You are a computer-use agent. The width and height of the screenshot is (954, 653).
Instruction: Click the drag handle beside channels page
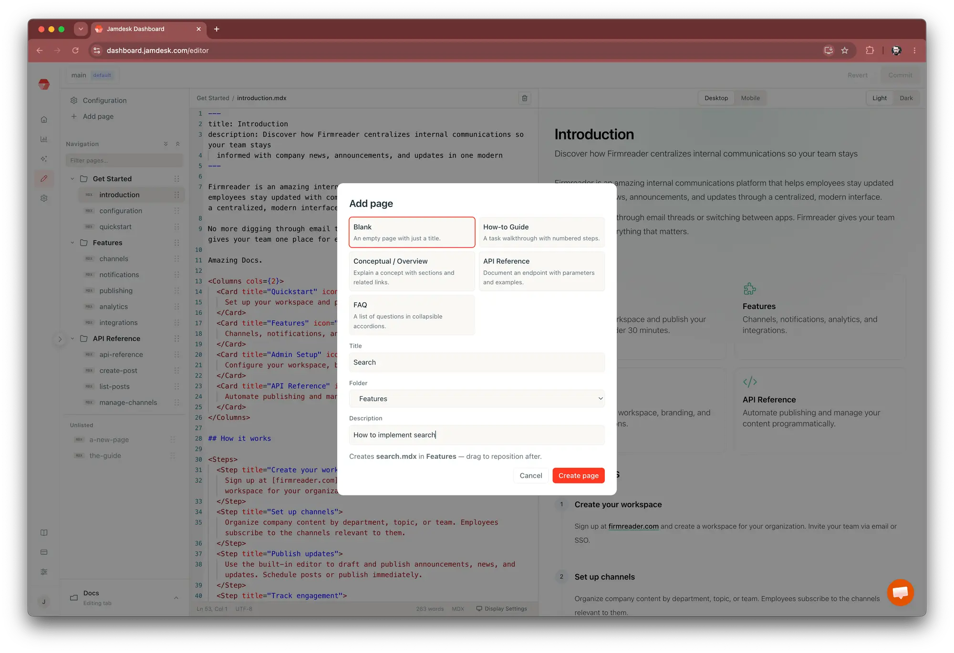pyautogui.click(x=176, y=259)
